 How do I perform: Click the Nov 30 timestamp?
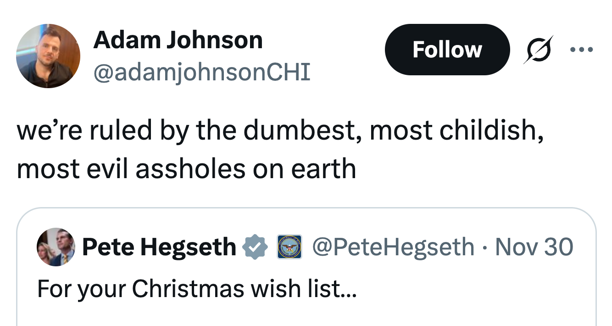pos(534,247)
